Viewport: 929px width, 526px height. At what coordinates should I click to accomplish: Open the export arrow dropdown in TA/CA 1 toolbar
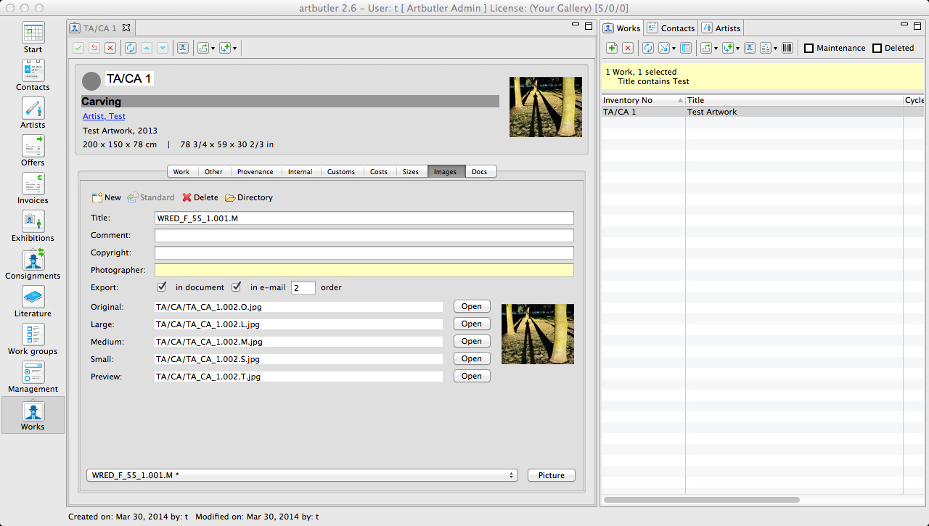coord(213,49)
